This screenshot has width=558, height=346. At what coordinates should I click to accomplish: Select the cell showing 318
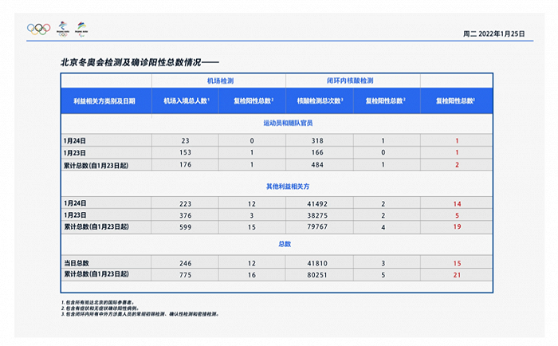(317, 140)
